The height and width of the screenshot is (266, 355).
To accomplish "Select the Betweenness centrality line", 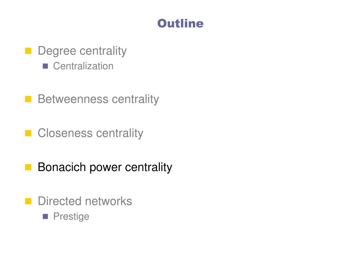I will point(98,99).
